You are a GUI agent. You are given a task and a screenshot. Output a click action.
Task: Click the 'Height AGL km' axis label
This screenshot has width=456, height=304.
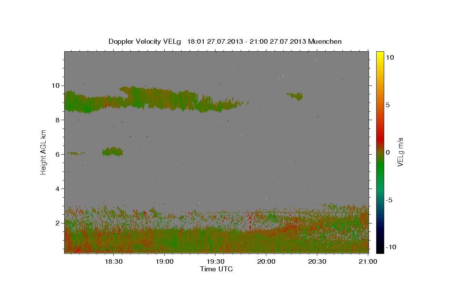pos(43,152)
